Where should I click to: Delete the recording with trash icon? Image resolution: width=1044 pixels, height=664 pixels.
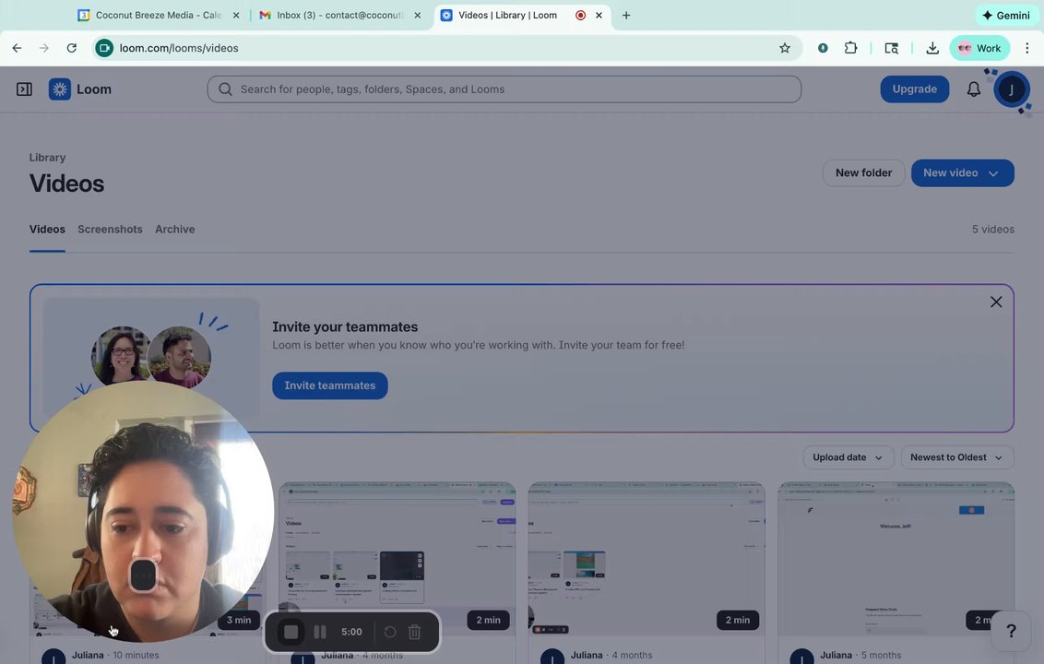pyautogui.click(x=414, y=632)
